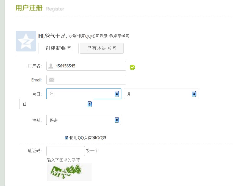Click the 换一个 captcha refresh link
Image resolution: width=233 pixels, height=186 pixels.
(92, 151)
